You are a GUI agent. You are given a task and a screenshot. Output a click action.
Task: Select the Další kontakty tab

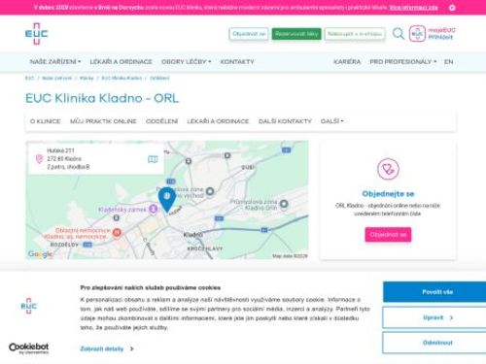coord(285,121)
